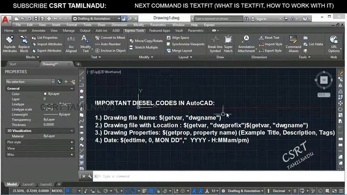
Task: Click Convert to Mtext tool
Action: [x=110, y=38]
